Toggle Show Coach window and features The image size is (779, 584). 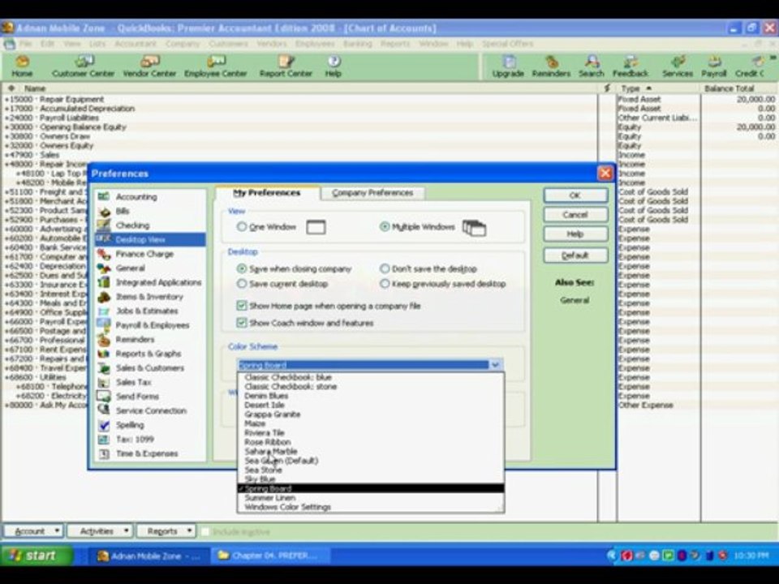click(242, 323)
